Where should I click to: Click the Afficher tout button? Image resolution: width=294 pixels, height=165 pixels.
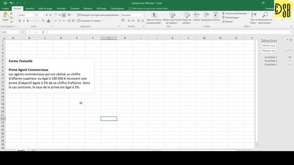(x=268, y=45)
